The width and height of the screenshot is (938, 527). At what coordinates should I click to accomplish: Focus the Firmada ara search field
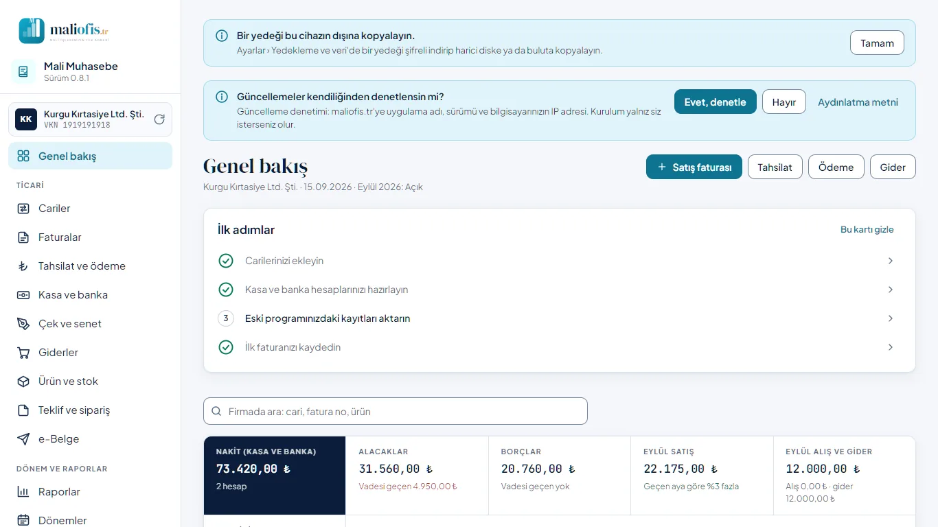point(396,411)
